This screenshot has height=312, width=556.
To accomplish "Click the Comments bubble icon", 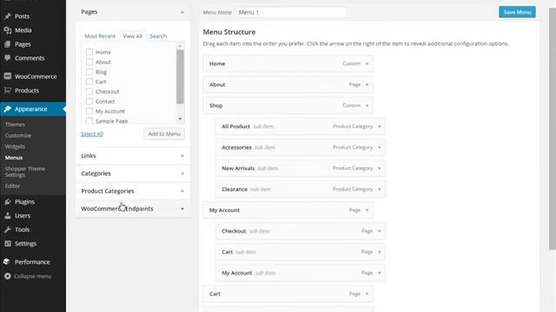I will 8,58.
